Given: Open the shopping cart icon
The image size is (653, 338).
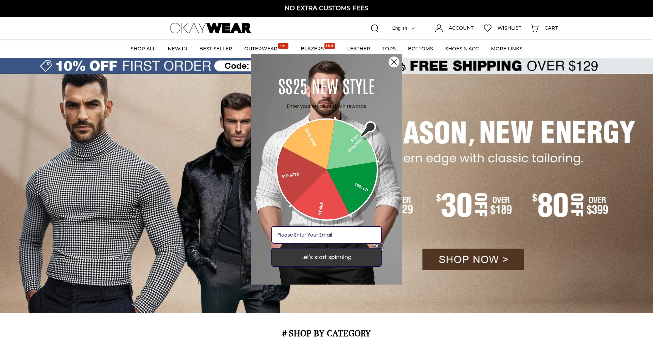Looking at the screenshot, I should point(535,28).
